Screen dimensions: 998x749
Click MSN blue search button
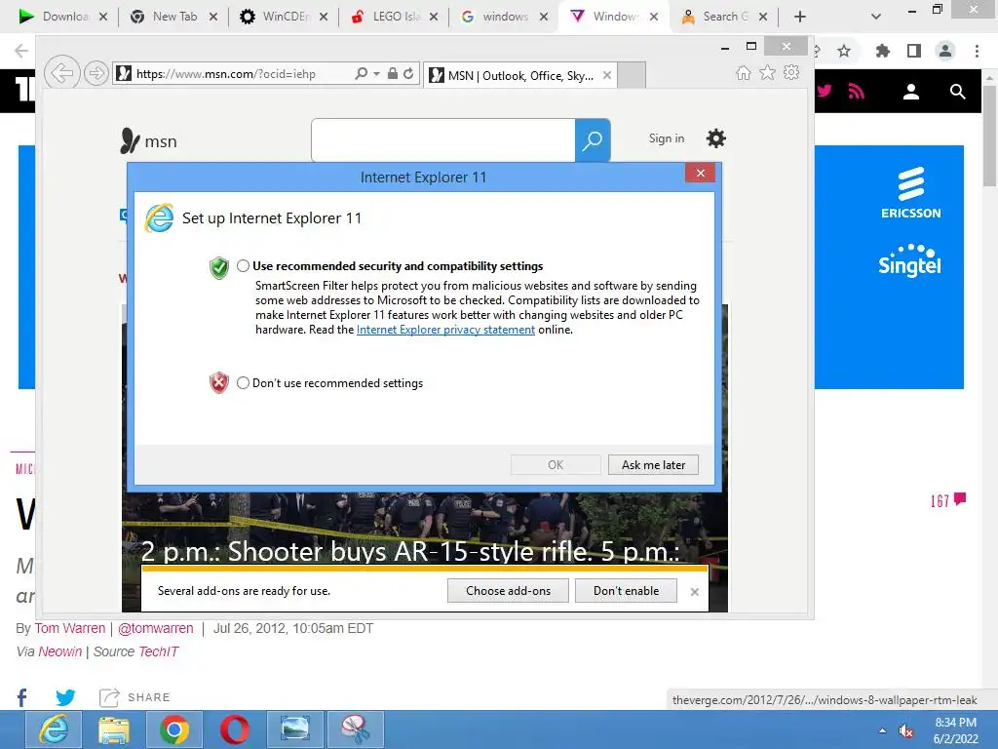(593, 140)
